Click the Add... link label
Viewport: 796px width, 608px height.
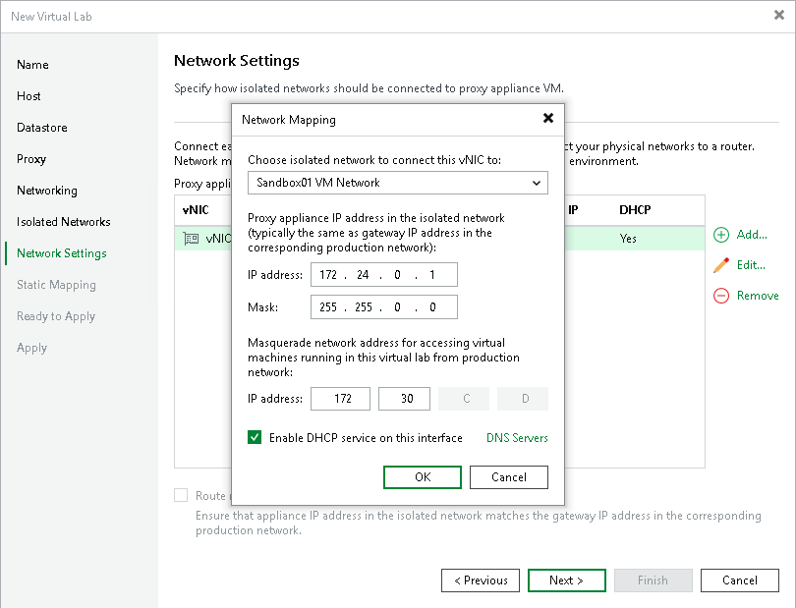point(752,235)
